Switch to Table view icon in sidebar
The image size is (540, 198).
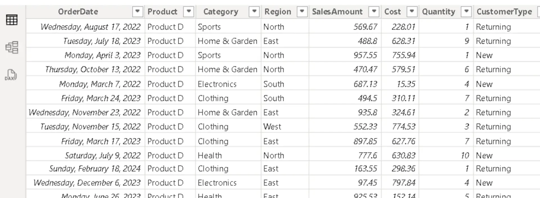pyautogui.click(x=12, y=20)
